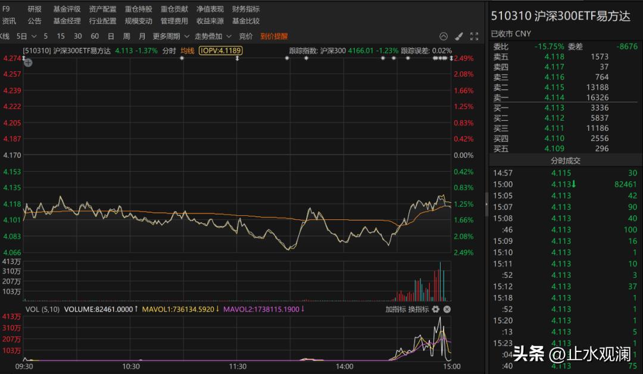Switch to the 15-minute period

click(x=61, y=36)
